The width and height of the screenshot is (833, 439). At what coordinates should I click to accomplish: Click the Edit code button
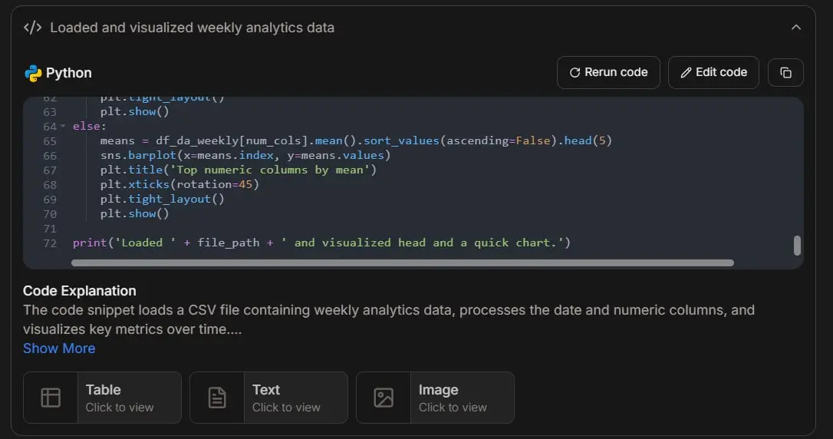(713, 73)
